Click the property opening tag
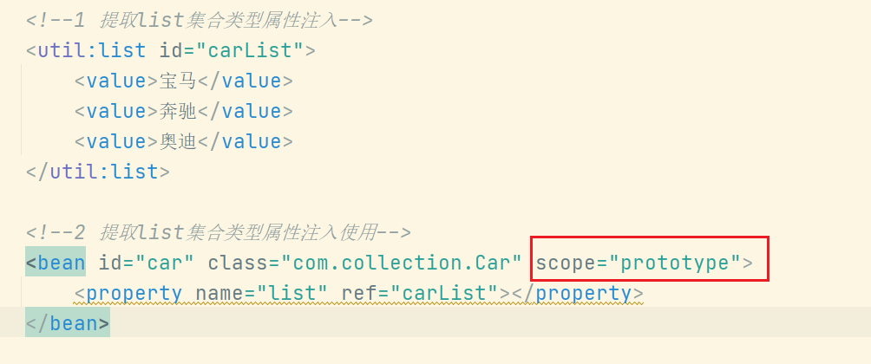This screenshot has height=364, width=871. pyautogui.click(x=128, y=293)
